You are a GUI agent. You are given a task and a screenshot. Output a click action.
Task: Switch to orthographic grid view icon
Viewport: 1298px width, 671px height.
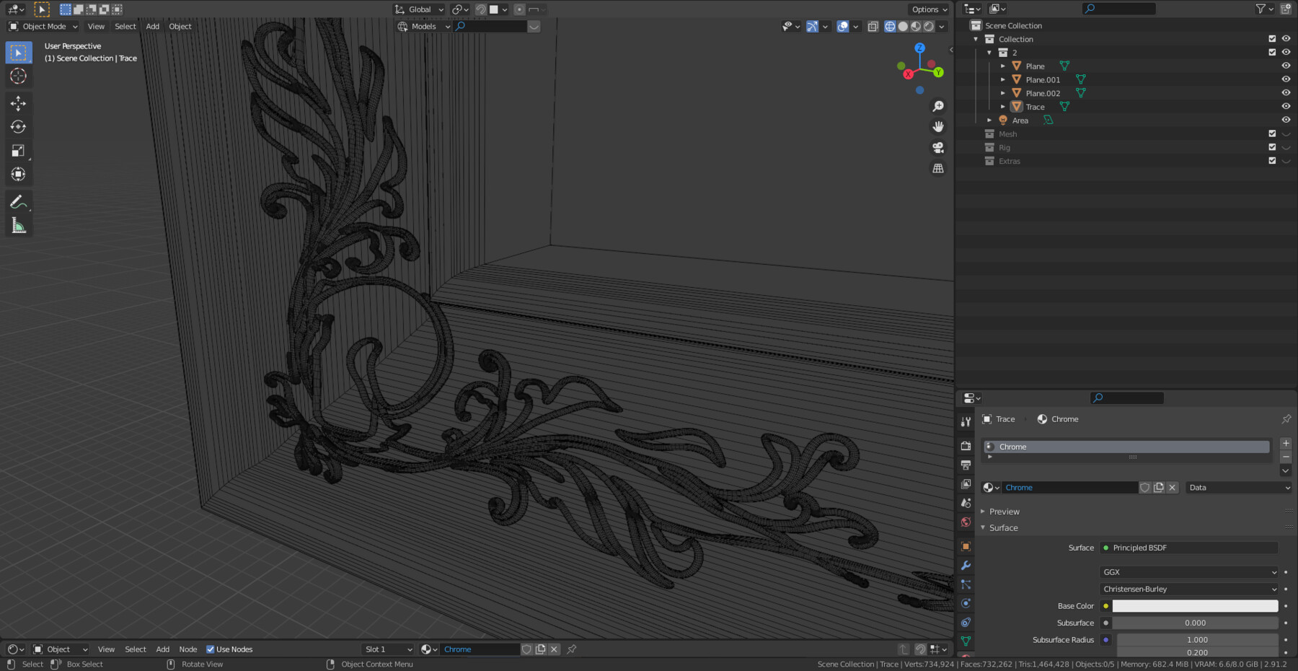938,168
